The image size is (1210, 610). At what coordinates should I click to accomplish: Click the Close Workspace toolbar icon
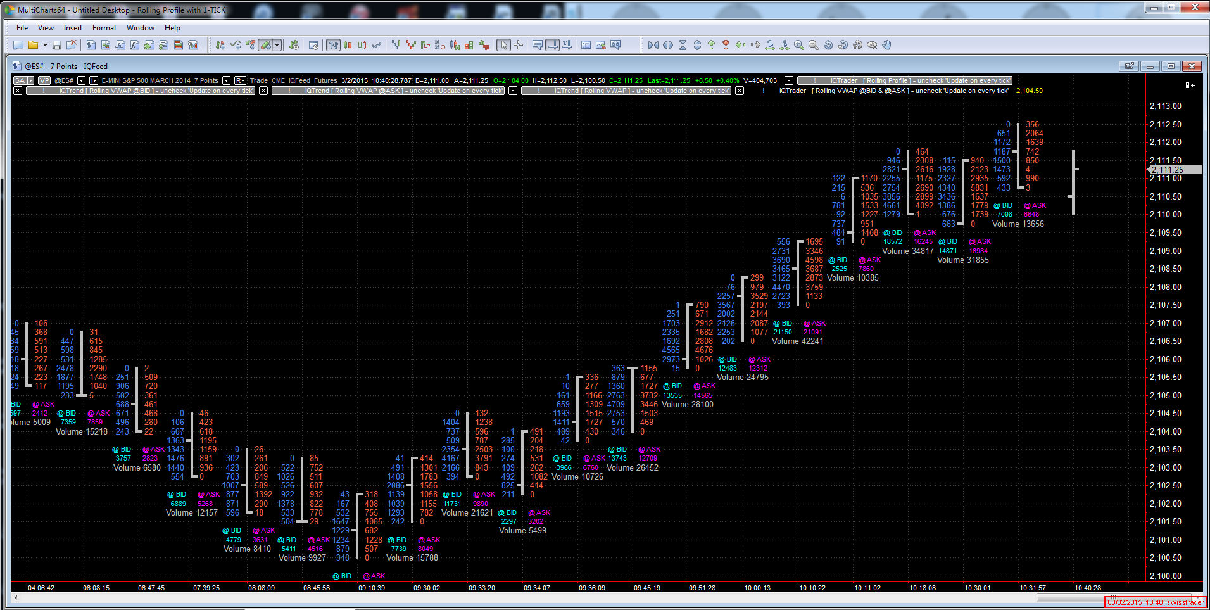pyautogui.click(x=72, y=45)
